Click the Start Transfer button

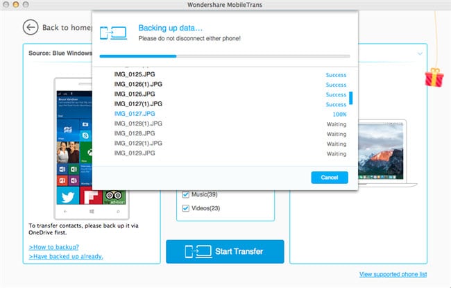[225, 251]
